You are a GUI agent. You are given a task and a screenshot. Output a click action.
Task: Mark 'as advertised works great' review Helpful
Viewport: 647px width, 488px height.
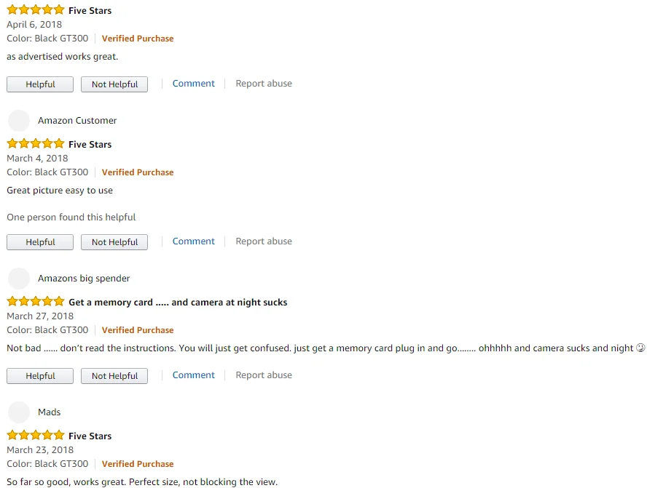[40, 84]
